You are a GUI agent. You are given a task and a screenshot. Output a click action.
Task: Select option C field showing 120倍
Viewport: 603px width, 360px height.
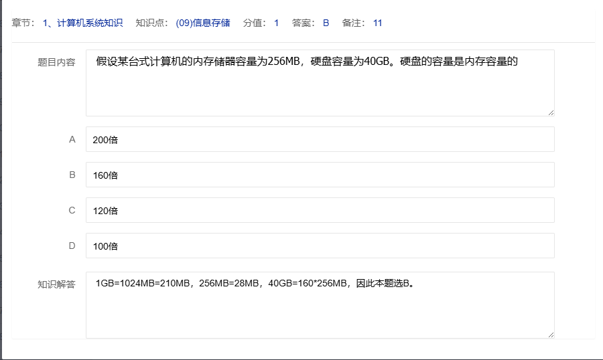320,210
